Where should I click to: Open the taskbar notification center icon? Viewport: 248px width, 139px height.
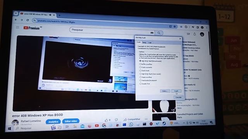[211, 122]
